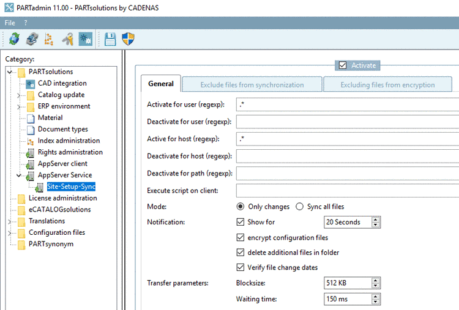Click the Document types page icon
Image resolution: width=459 pixels, height=310 pixels.
31,130
